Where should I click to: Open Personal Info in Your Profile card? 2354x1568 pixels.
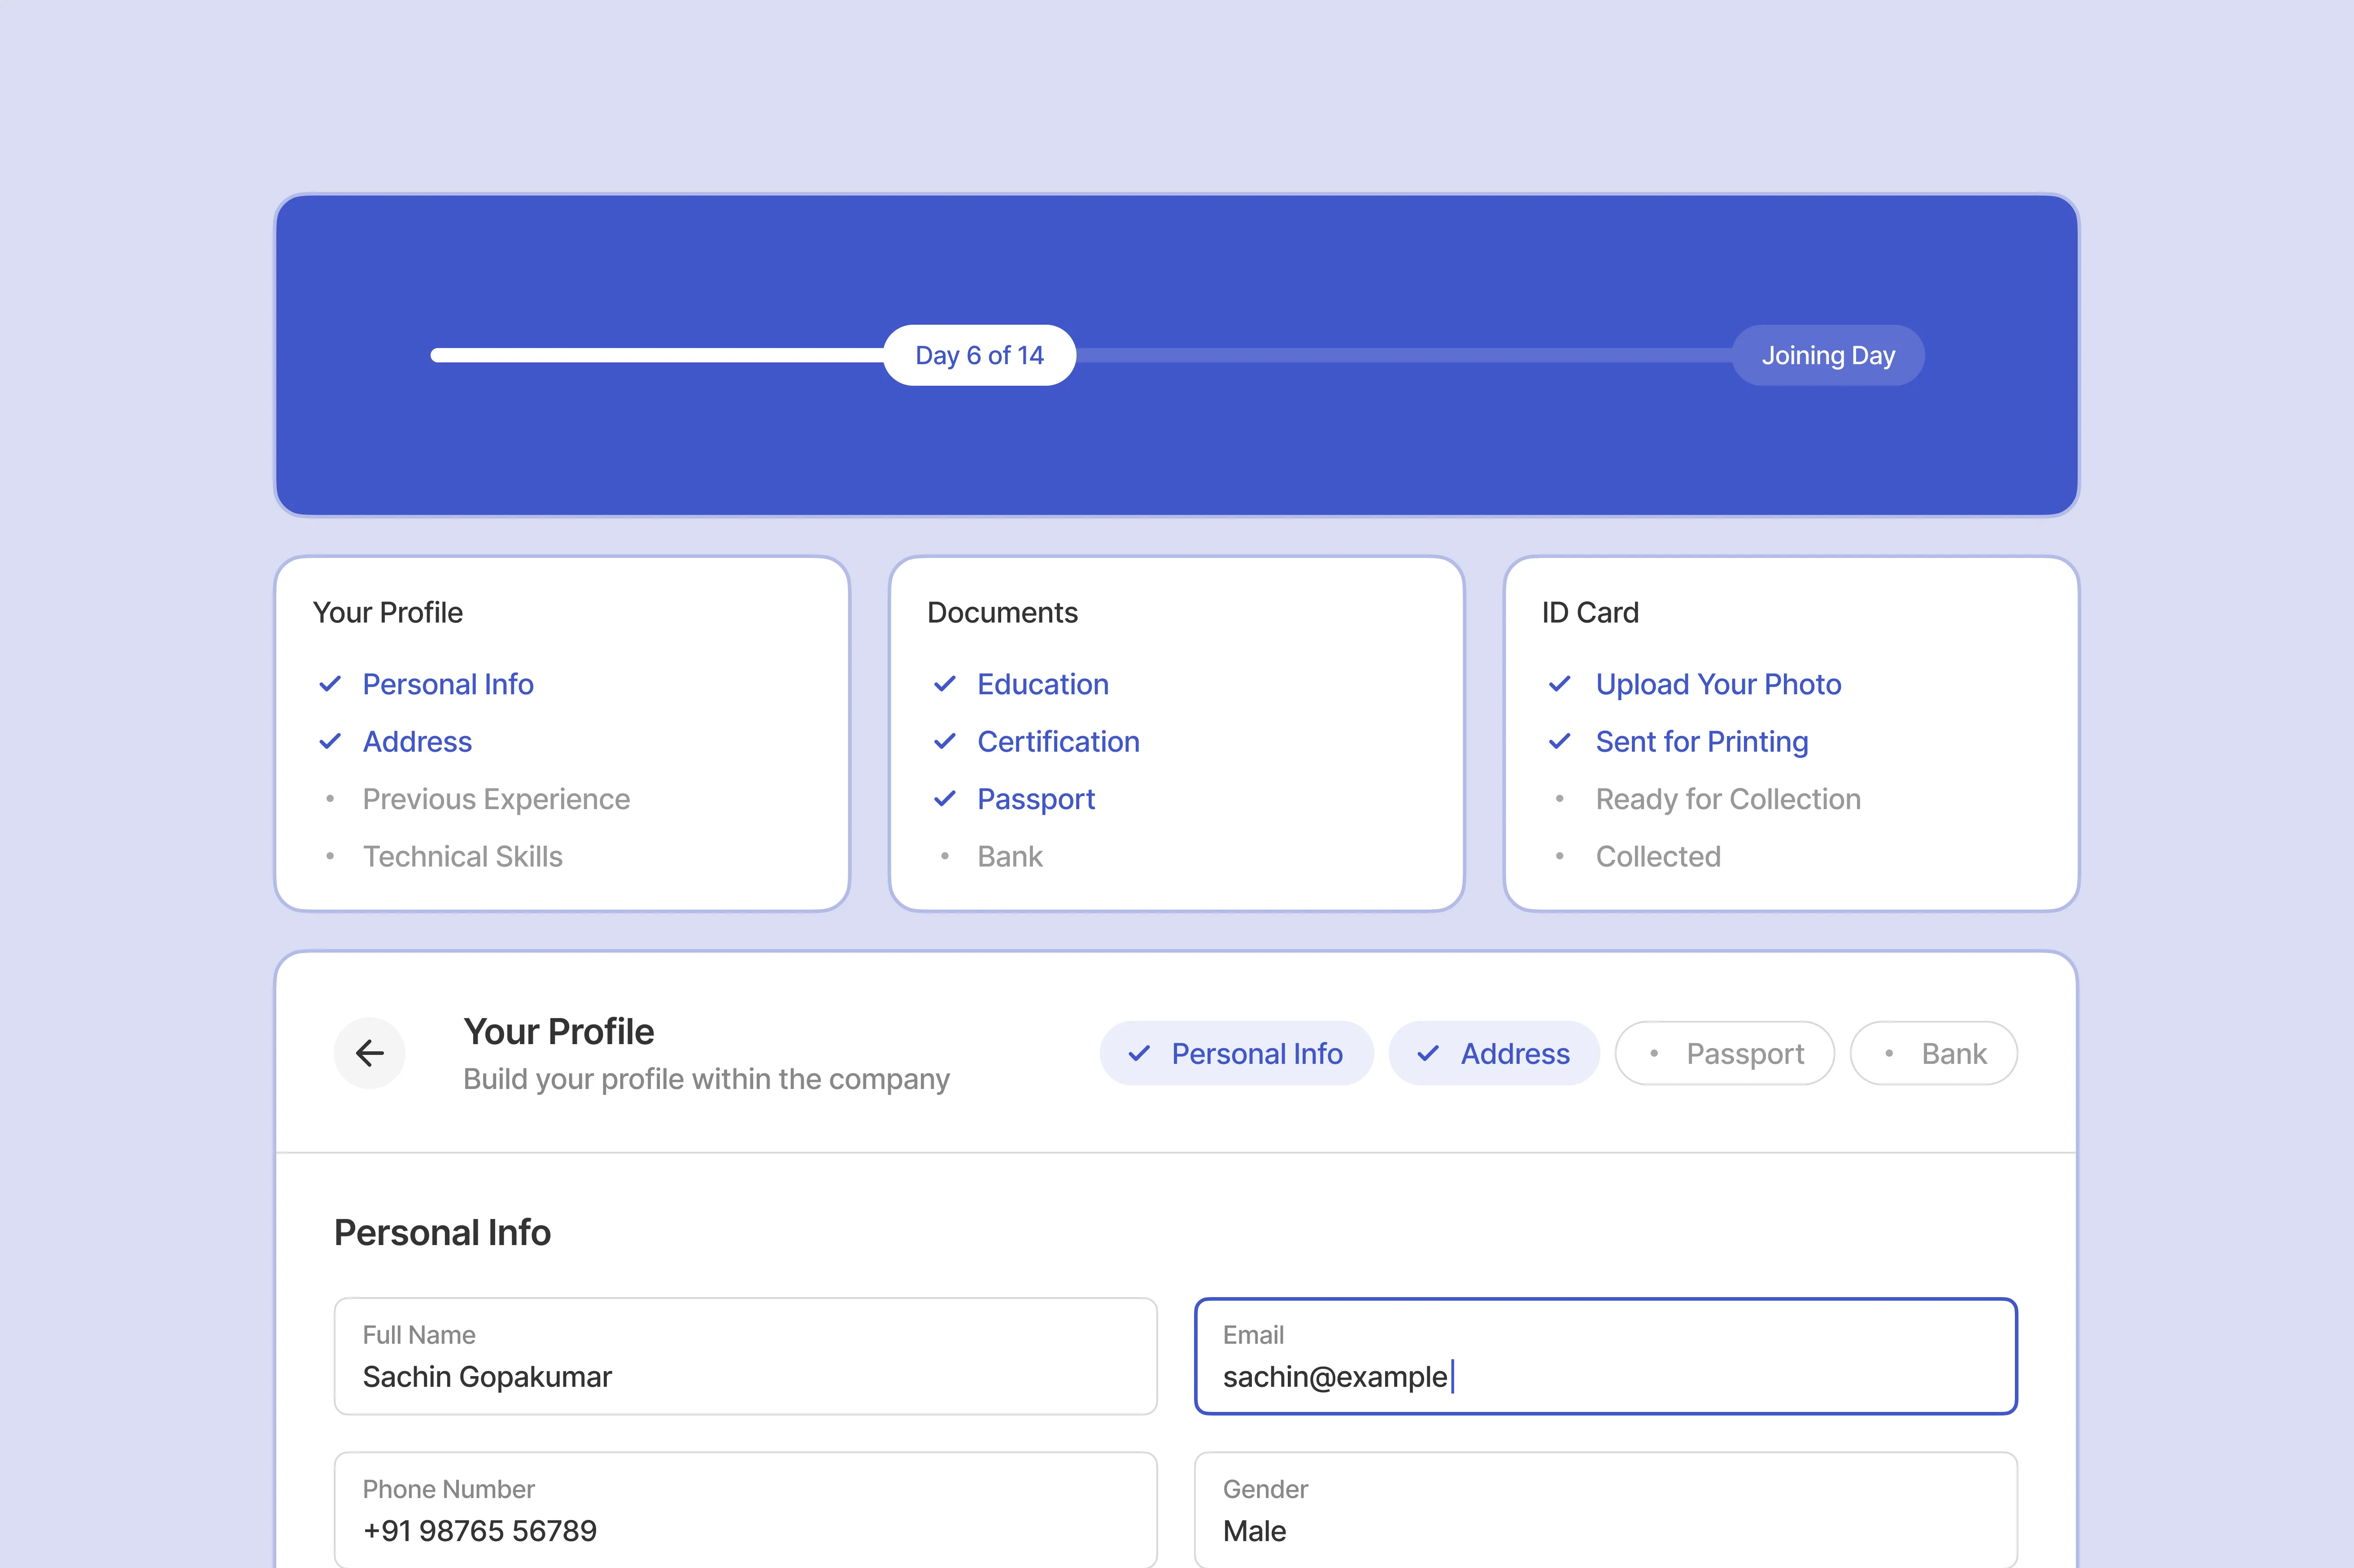447,684
